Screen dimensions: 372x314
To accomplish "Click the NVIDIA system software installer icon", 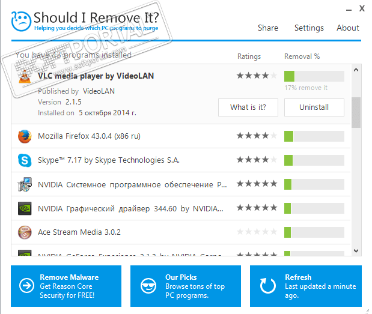I will 25,184.
